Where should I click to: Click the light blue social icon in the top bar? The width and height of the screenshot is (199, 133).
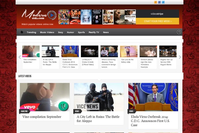coord(163,2)
